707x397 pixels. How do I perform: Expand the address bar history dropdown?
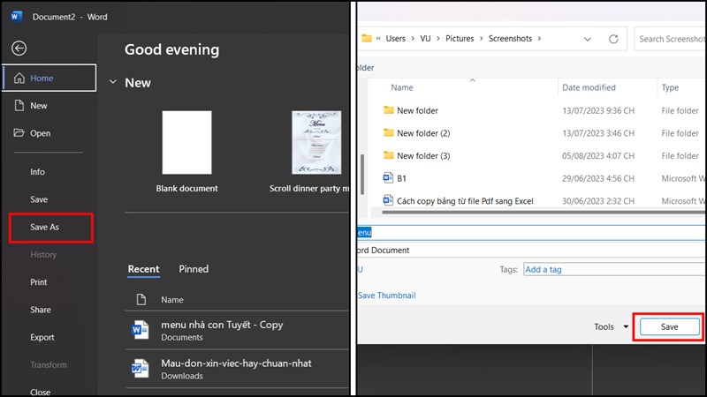(588, 39)
